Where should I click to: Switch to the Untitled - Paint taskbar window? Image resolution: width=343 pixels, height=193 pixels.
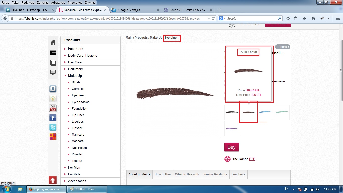pos(87,189)
